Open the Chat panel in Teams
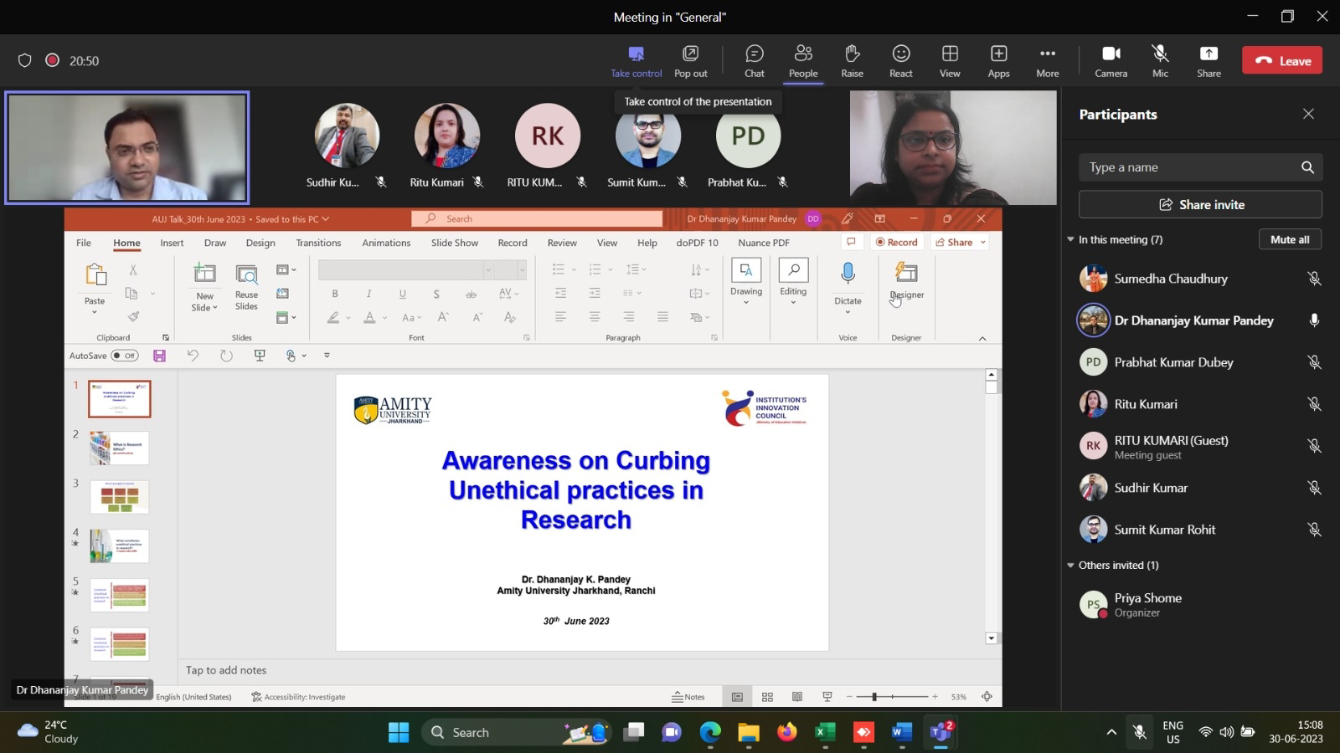The height and width of the screenshot is (753, 1340). tap(754, 61)
